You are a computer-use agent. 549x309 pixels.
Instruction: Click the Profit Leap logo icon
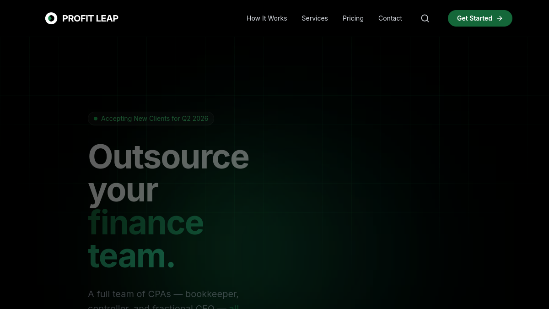pyautogui.click(x=51, y=18)
